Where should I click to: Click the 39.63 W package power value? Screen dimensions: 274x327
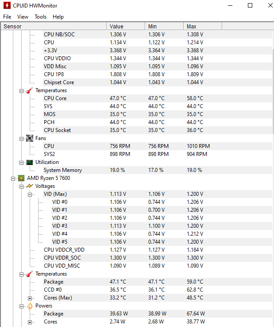[x=119, y=314]
